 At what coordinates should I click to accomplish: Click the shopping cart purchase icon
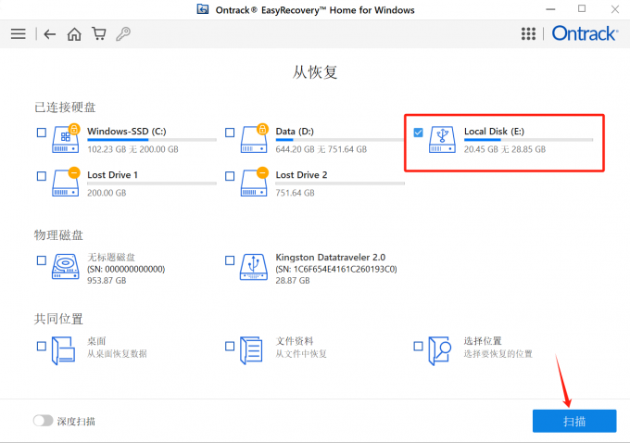pyautogui.click(x=99, y=33)
